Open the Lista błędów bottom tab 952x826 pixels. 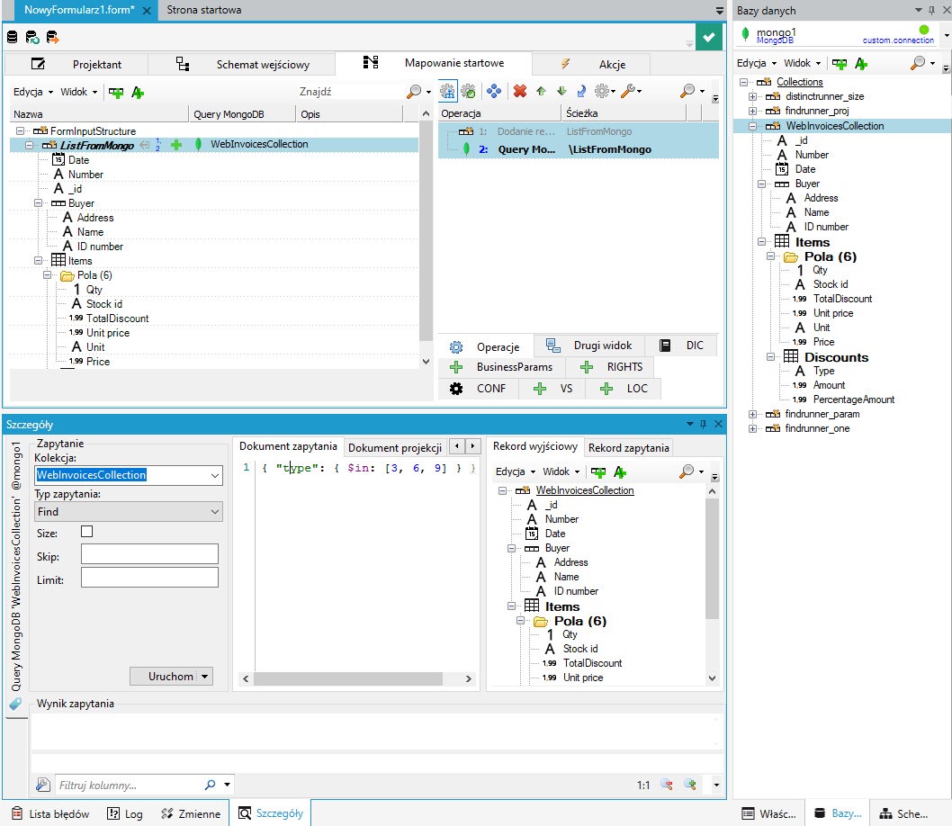(51, 814)
